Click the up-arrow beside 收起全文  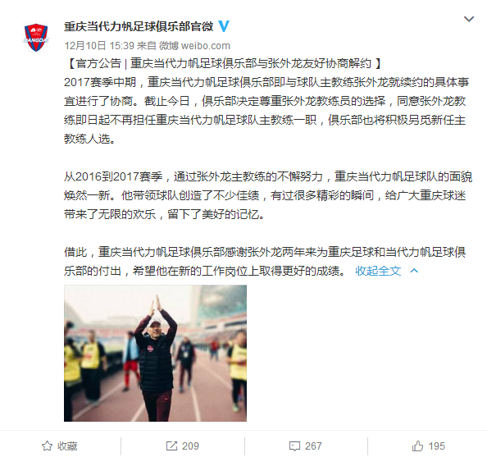point(414,271)
